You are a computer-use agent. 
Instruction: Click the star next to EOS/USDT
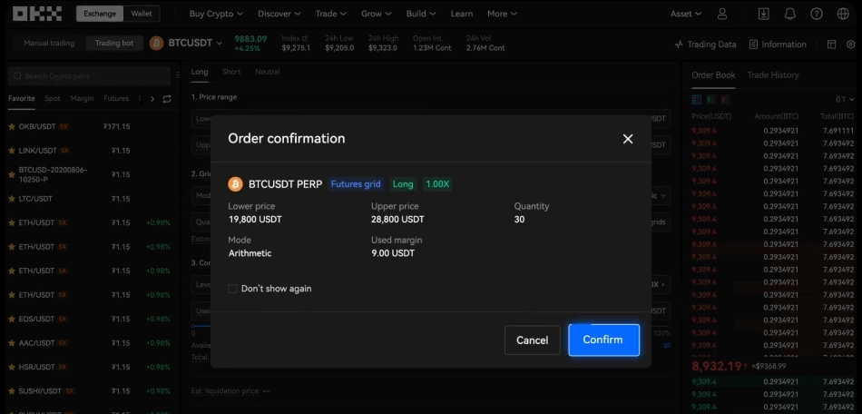12,319
